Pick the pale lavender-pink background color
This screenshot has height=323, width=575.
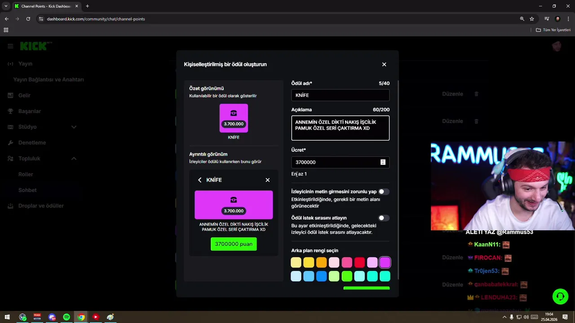(372, 262)
